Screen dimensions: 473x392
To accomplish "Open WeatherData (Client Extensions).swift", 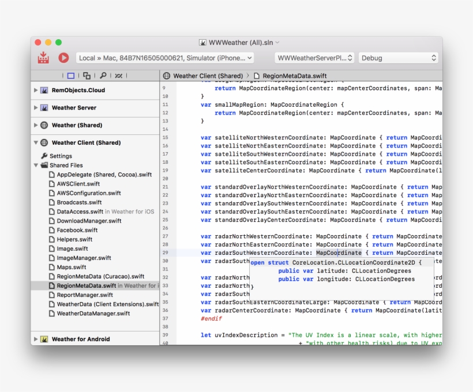I will point(108,304).
